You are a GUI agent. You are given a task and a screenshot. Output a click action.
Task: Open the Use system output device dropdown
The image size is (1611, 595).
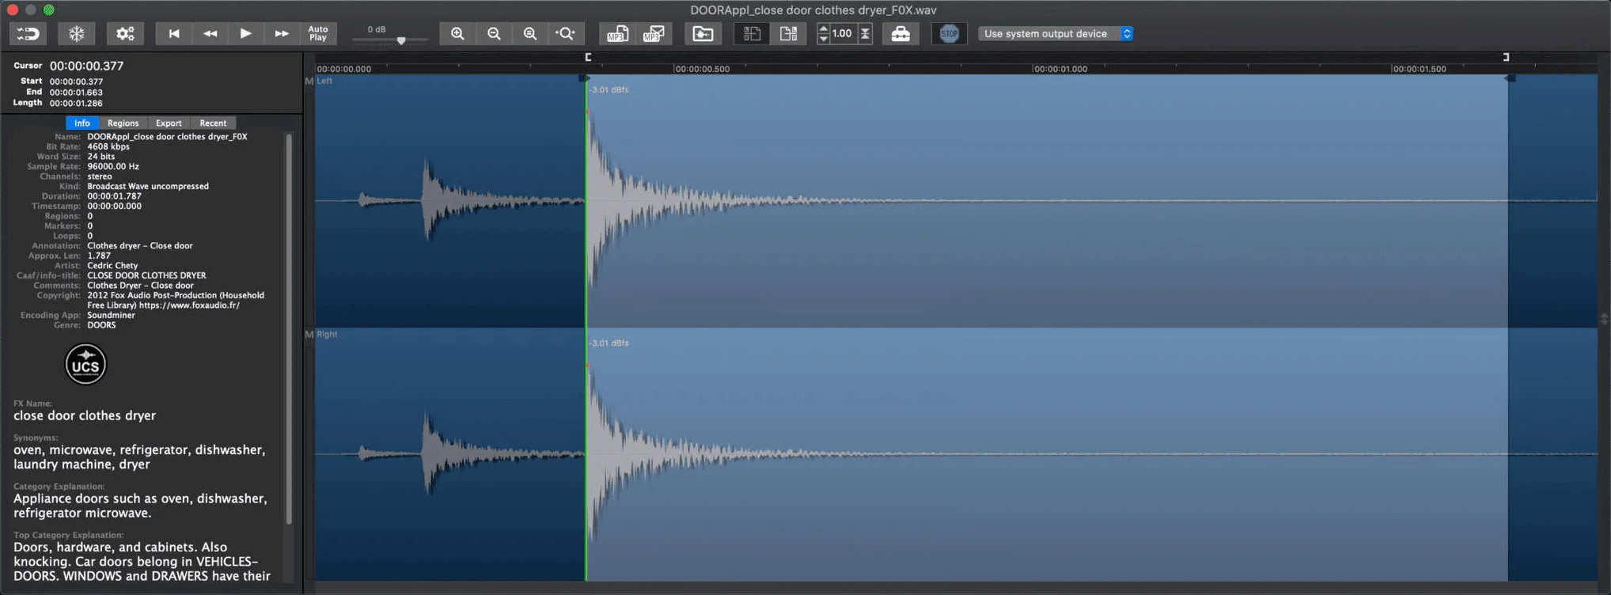click(1056, 33)
